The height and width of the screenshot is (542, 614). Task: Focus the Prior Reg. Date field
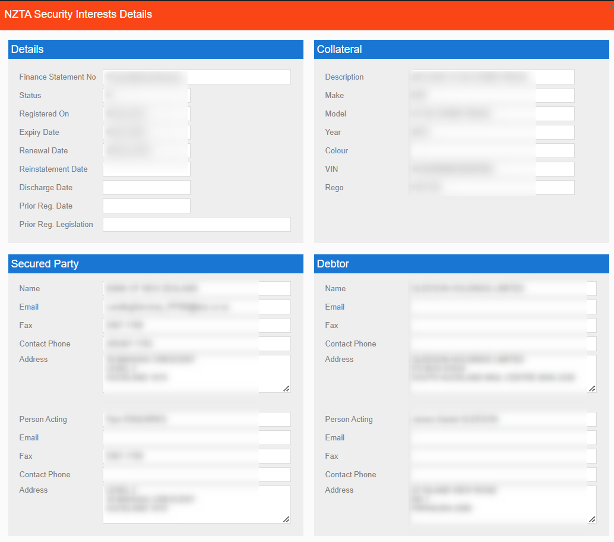[147, 206]
